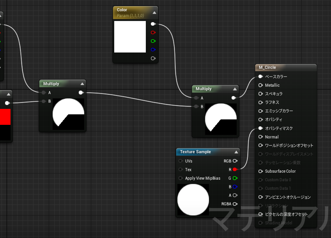Click the disabled ワールドディスプレイスメント pin
This screenshot has height=238, width=331.
[260, 154]
